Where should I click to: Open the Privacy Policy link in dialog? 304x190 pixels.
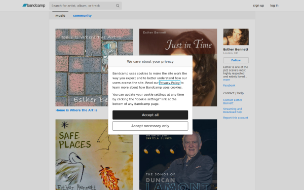169,83
